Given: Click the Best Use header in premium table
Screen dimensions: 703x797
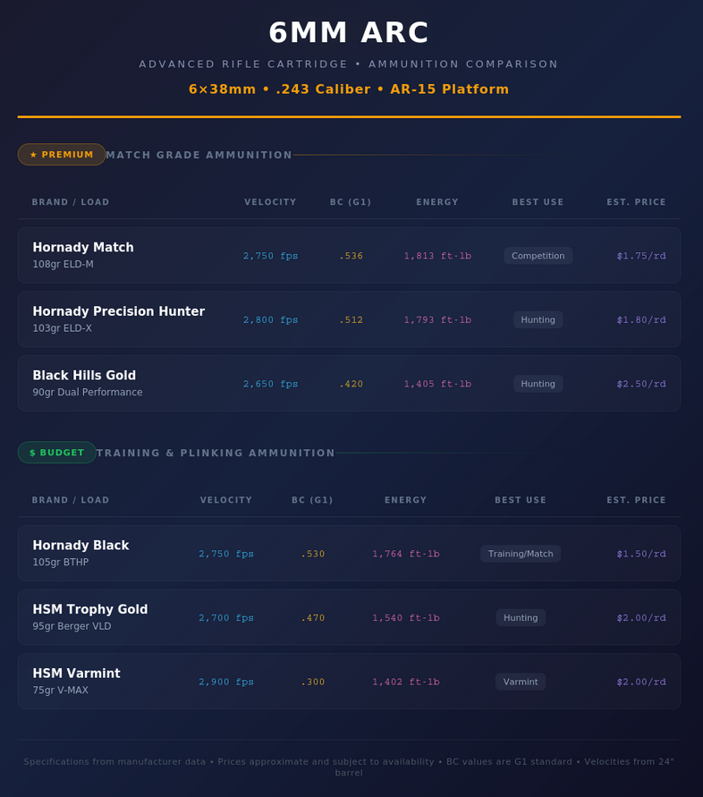Looking at the screenshot, I should 538,202.
